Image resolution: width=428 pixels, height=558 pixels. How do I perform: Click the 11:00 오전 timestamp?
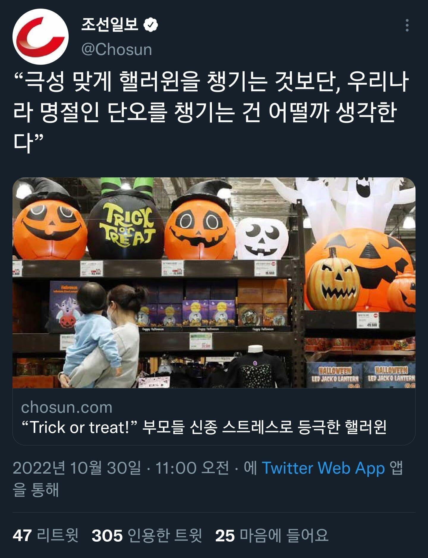(x=192, y=468)
